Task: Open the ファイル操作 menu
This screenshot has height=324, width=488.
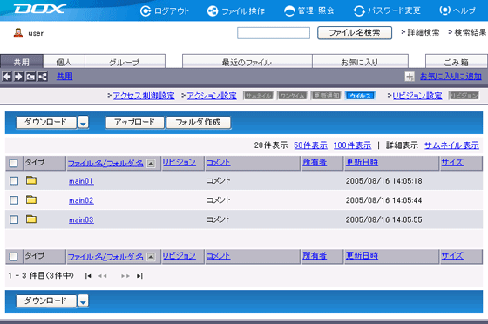Action: point(236,11)
